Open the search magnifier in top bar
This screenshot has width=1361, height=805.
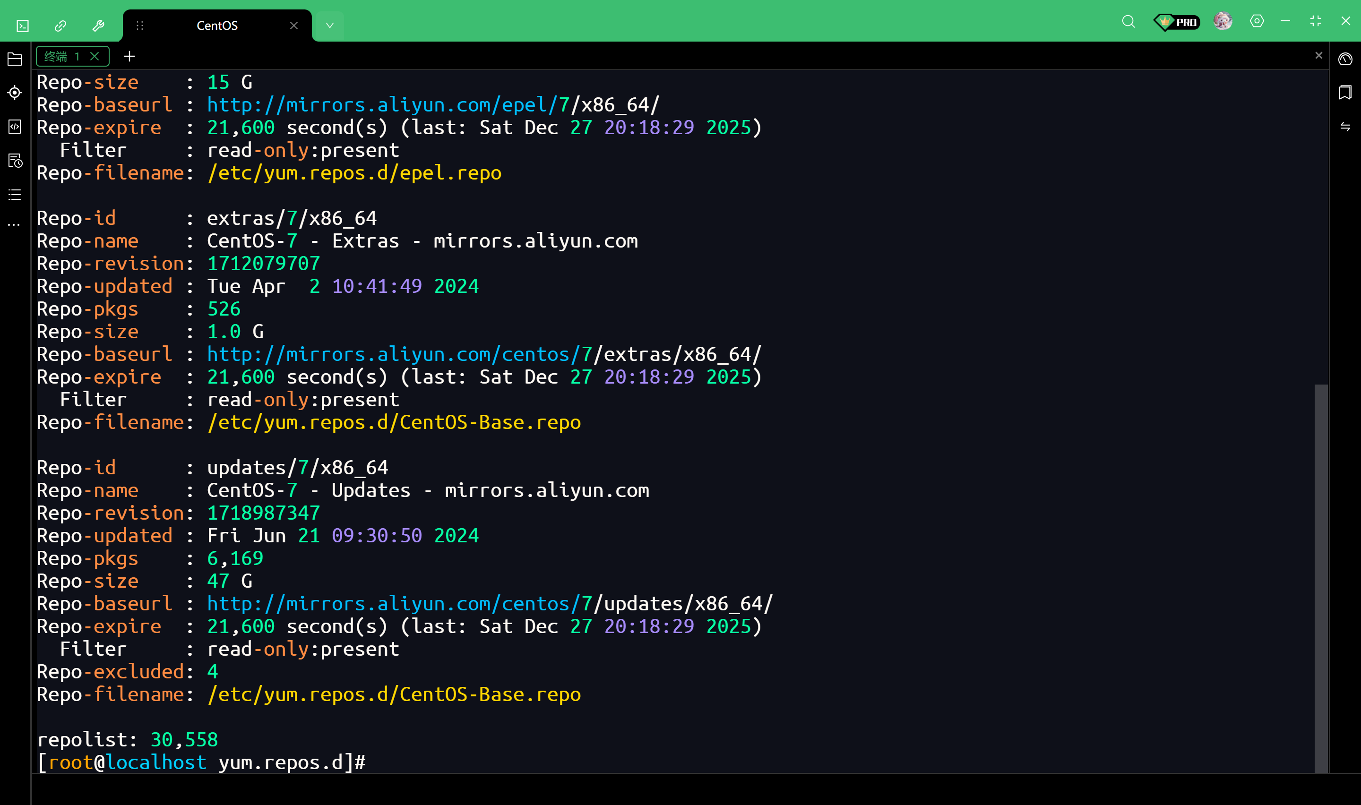click(1128, 22)
